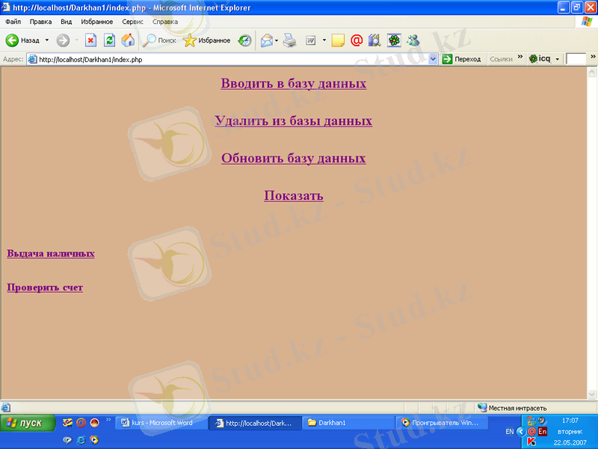Refresh the page with green arrows icon
This screenshot has width=598, height=449.
109,40
